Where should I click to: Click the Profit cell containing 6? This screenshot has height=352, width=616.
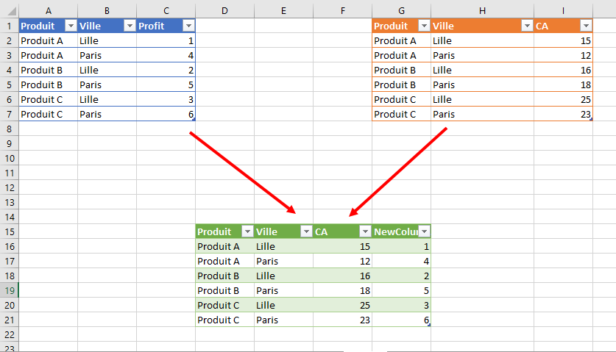tap(166, 114)
